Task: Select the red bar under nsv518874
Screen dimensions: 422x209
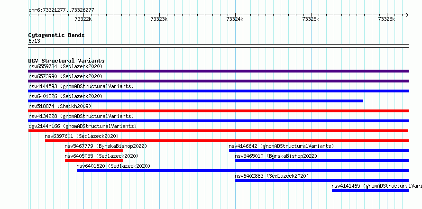Action: (x=218, y=111)
